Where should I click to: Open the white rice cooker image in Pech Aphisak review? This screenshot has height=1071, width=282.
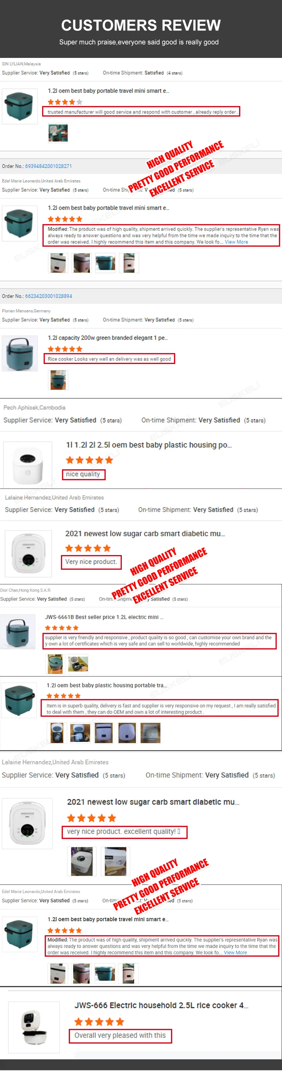coord(27,464)
